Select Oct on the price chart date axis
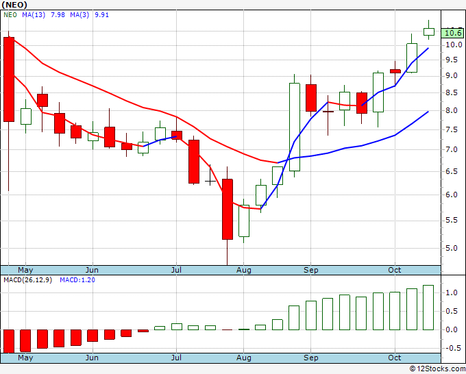 coord(394,271)
